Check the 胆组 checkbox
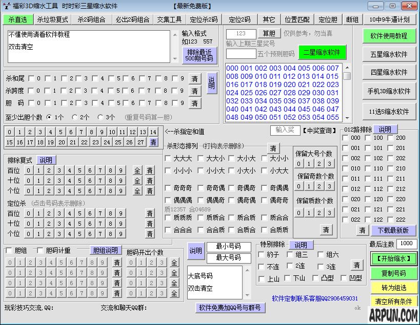The width and height of the screenshot is (420, 325). pos(9,250)
